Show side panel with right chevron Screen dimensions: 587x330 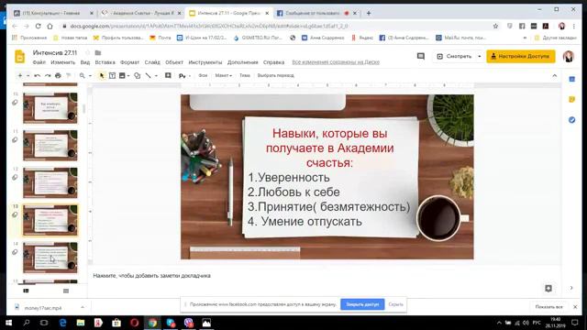pyautogui.click(x=571, y=288)
